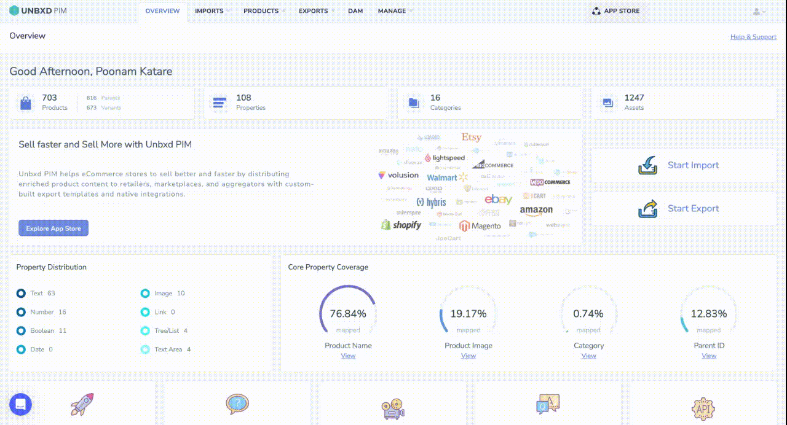Viewport: 787px width, 425px height.
Task: Click the Number property legend circle
Action: (x=21, y=312)
